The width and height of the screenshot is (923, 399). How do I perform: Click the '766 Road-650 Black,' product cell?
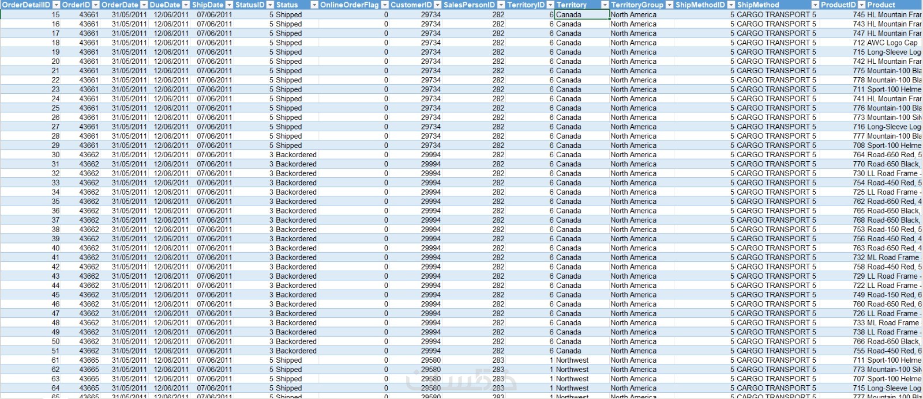887,341
